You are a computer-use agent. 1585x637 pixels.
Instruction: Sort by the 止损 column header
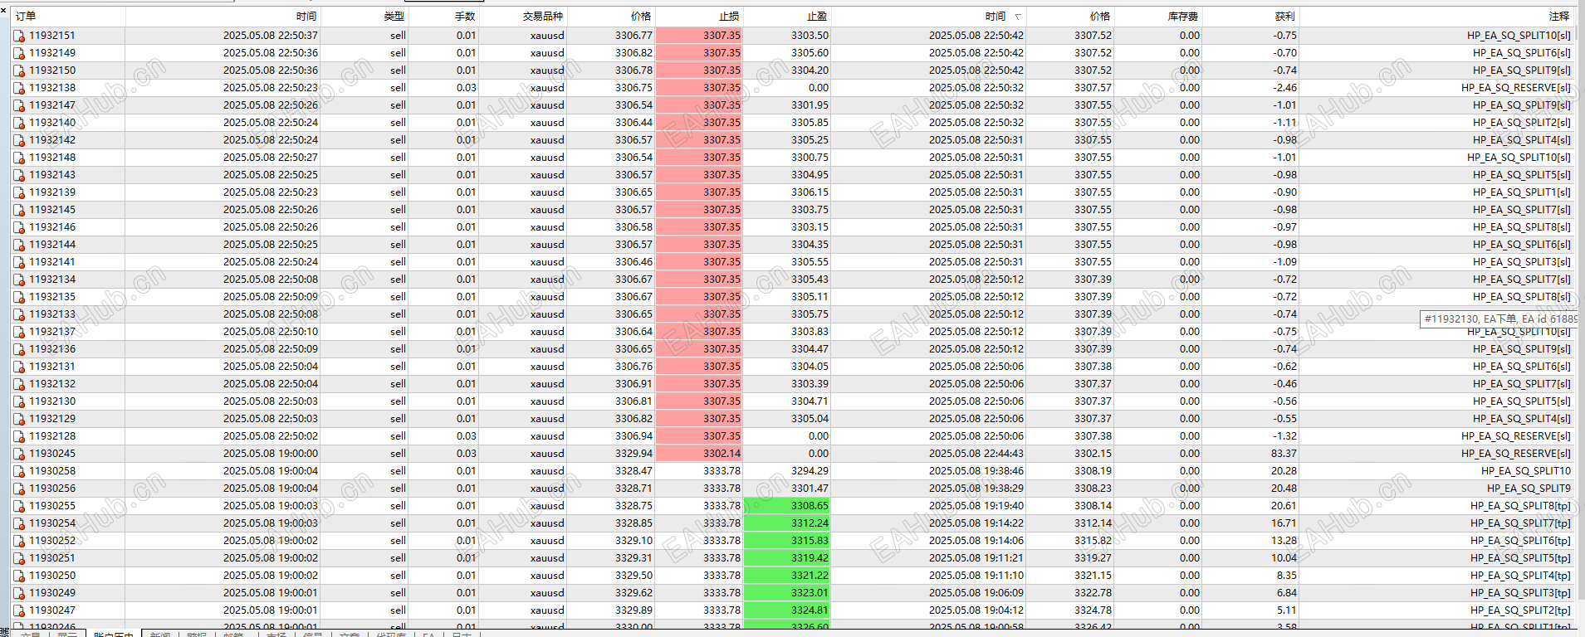coord(699,17)
